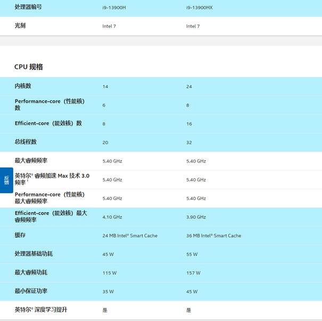
Task: Click the 157 W max turbo power value
Action: (193, 273)
